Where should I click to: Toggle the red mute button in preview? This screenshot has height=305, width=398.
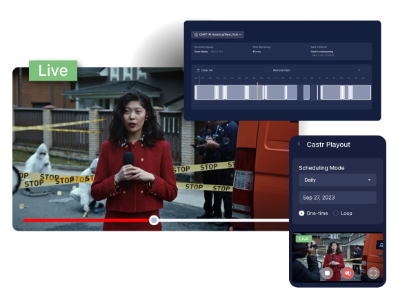tap(348, 273)
